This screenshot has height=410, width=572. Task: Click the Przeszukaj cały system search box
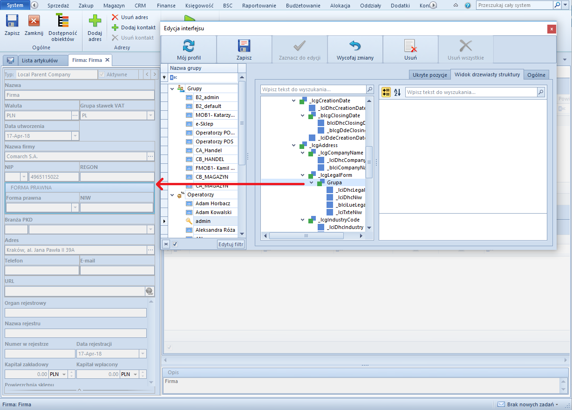tap(515, 5)
